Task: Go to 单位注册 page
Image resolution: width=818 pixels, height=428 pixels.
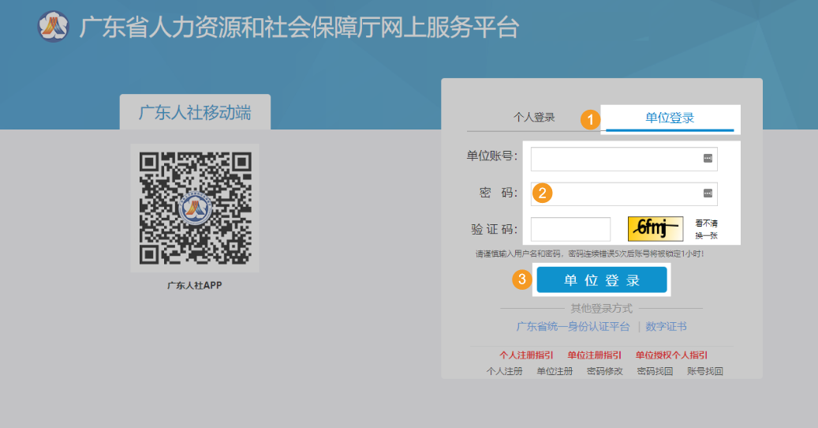Action: 555,371
